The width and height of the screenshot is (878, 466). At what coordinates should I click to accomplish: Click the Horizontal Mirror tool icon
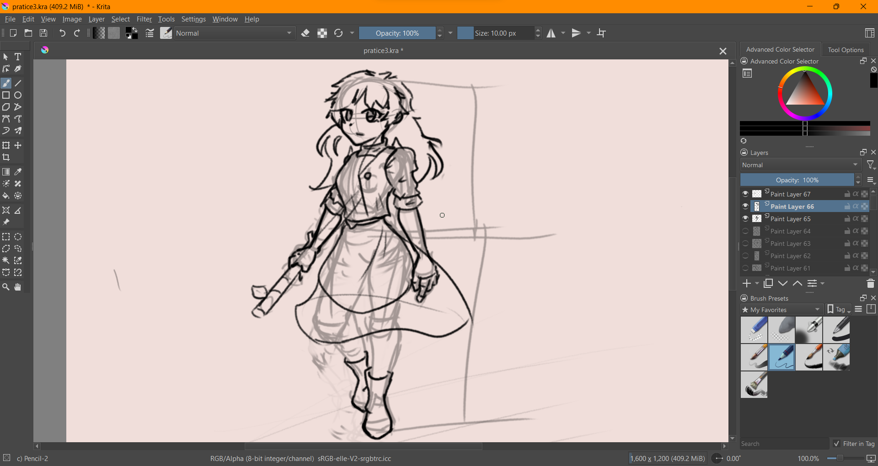coord(551,33)
